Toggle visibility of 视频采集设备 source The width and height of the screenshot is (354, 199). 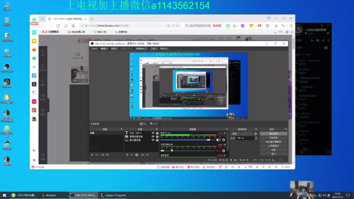(153, 137)
